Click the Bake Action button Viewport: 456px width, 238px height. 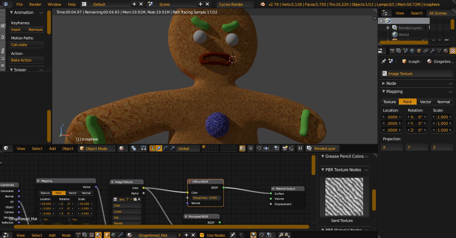pyautogui.click(x=27, y=60)
